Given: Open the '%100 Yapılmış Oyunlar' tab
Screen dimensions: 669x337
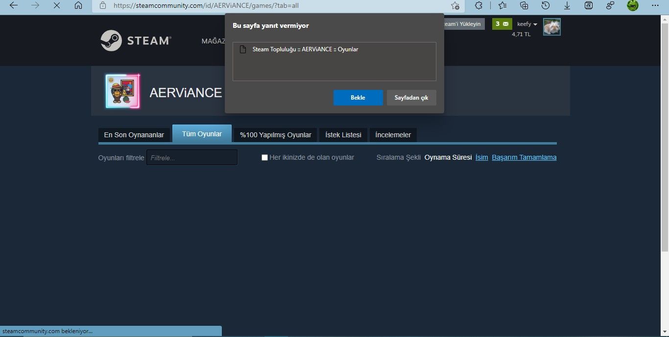Looking at the screenshot, I should pyautogui.click(x=276, y=135).
